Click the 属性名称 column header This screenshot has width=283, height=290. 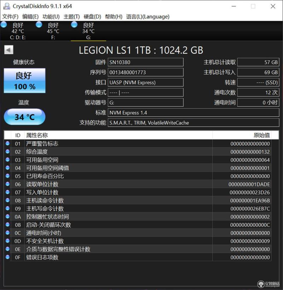coord(119,135)
